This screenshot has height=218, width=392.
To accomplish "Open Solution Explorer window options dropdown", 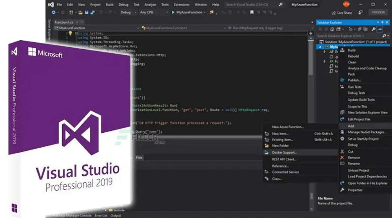I will (x=378, y=22).
